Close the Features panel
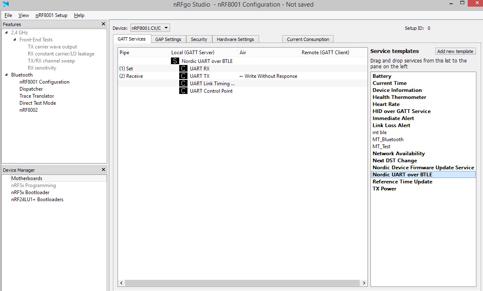The image size is (483, 291). click(x=103, y=24)
